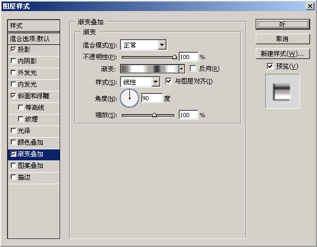Open the 投影 settings row
The width and height of the screenshot is (317, 247).
coord(34,50)
